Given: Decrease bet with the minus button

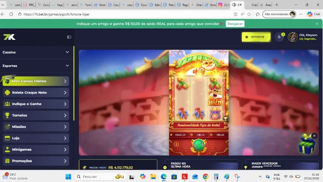Looking at the screenshot, I should coord(185,144).
